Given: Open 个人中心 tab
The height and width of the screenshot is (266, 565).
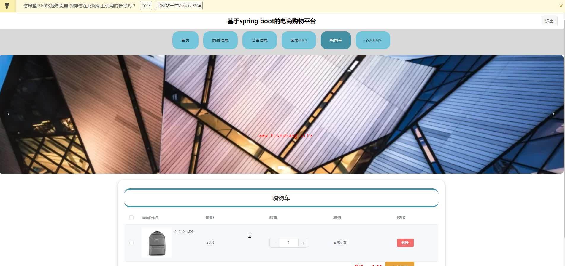Looking at the screenshot, I should (x=373, y=40).
